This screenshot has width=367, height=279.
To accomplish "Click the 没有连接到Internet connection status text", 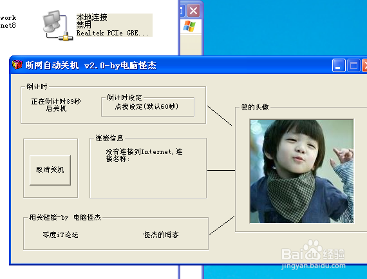I will (x=144, y=155).
